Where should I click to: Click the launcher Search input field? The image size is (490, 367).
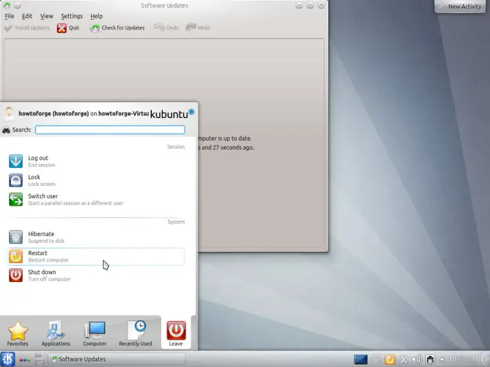tap(110, 130)
